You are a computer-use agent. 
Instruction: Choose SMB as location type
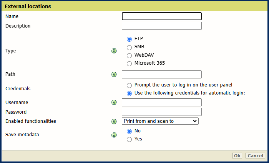[x=129, y=47]
